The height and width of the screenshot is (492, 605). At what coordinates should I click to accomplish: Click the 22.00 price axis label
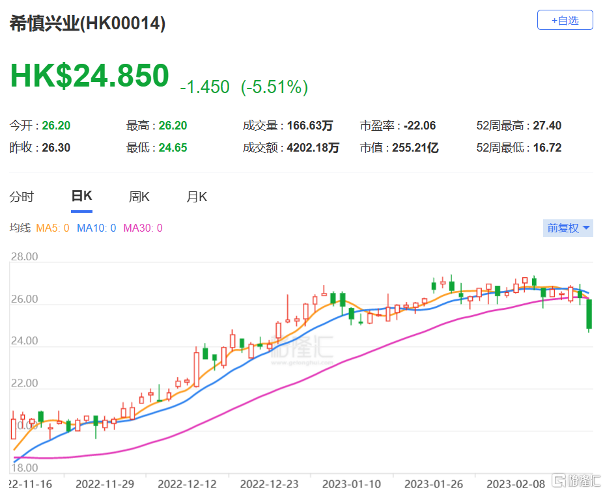click(24, 384)
